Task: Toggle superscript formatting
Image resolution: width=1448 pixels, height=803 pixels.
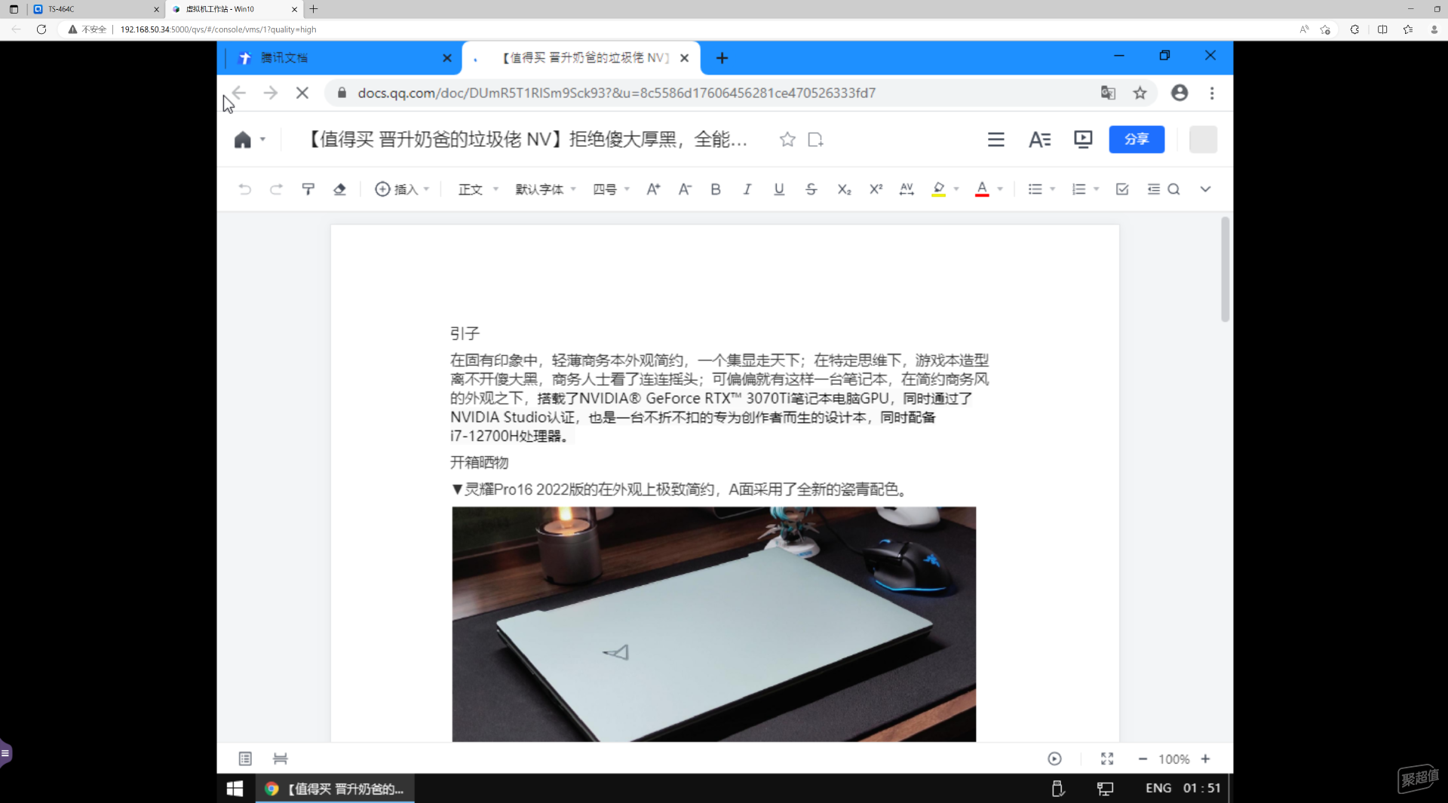Action: coord(876,189)
